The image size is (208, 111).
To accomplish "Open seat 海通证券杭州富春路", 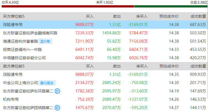I will (x=20, y=41).
